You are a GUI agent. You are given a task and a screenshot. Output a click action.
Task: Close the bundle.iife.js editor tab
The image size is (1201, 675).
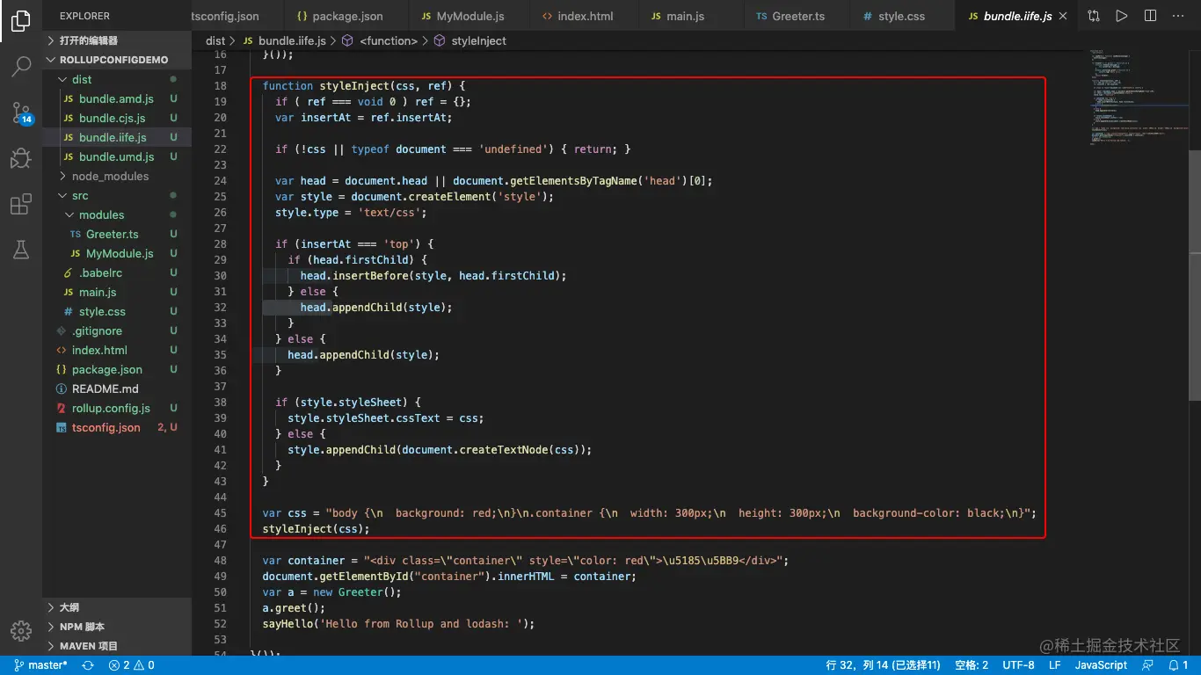pos(1063,16)
